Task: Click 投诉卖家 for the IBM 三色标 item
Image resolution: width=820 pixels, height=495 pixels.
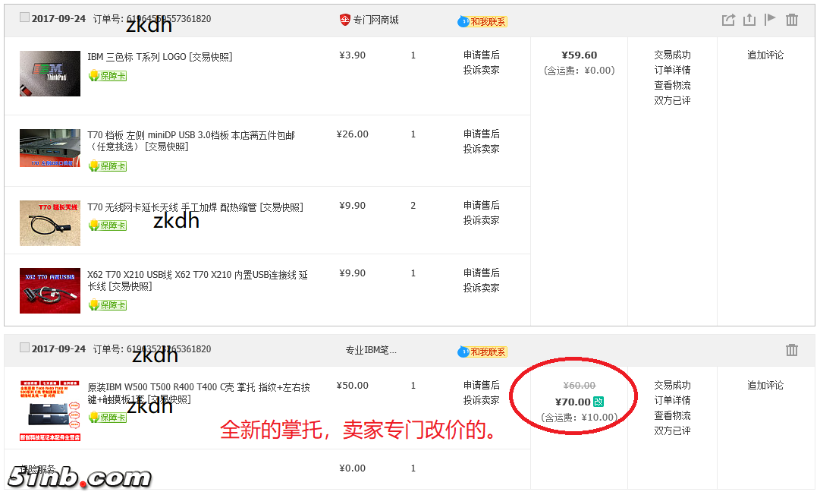Action: (481, 70)
